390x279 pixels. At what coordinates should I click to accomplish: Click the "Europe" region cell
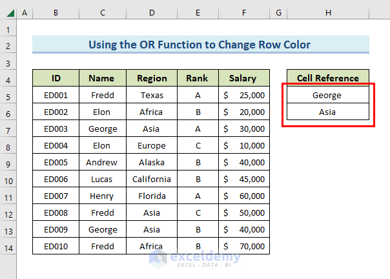point(152,145)
